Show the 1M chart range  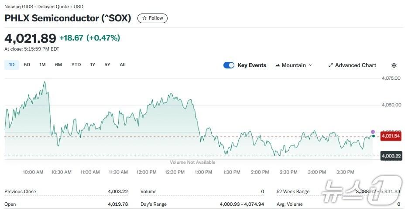(x=42, y=65)
